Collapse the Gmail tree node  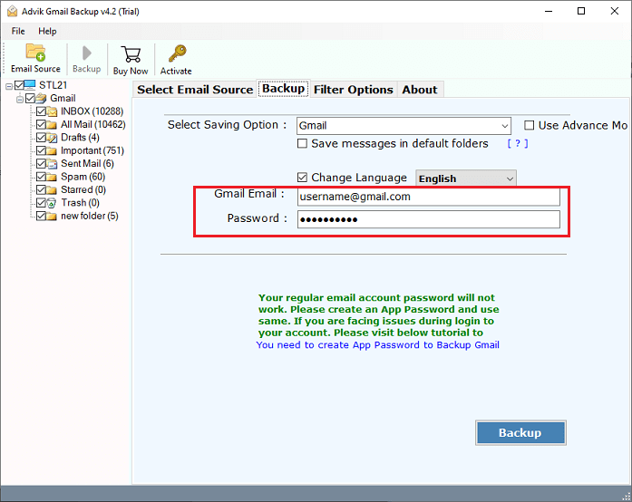pos(20,99)
